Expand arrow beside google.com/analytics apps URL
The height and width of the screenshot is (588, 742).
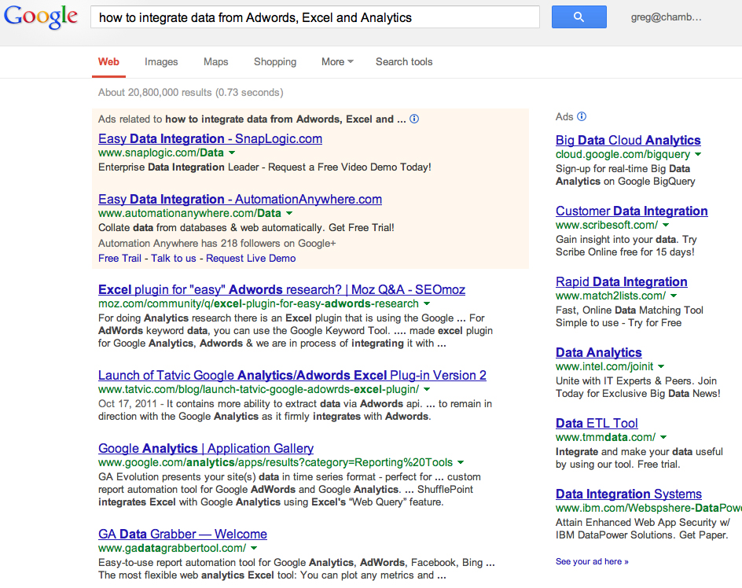461,462
